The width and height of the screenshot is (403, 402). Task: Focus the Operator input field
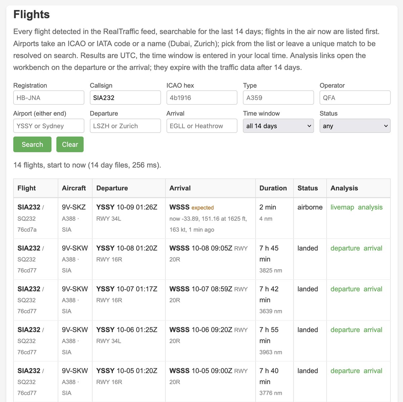pyautogui.click(x=355, y=97)
